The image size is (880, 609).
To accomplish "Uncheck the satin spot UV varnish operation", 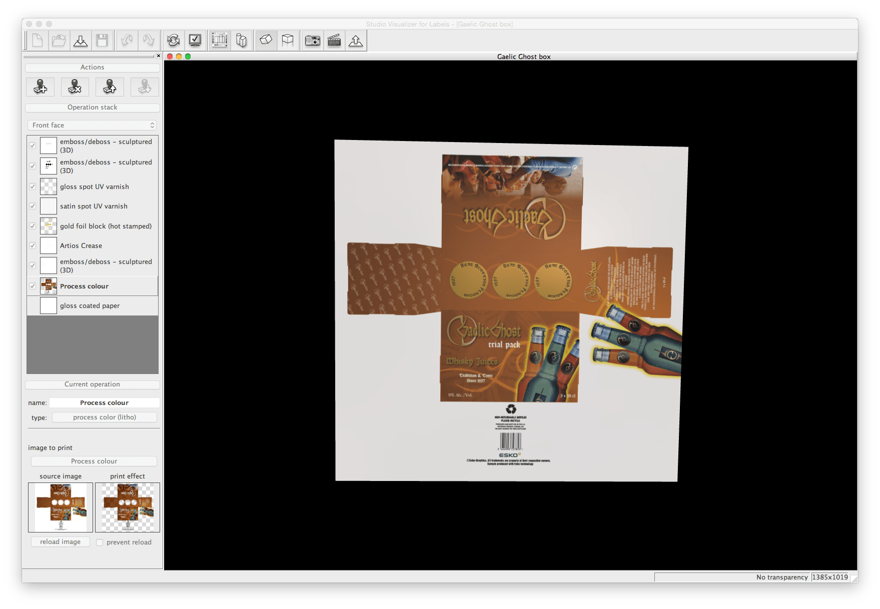I will [x=33, y=206].
